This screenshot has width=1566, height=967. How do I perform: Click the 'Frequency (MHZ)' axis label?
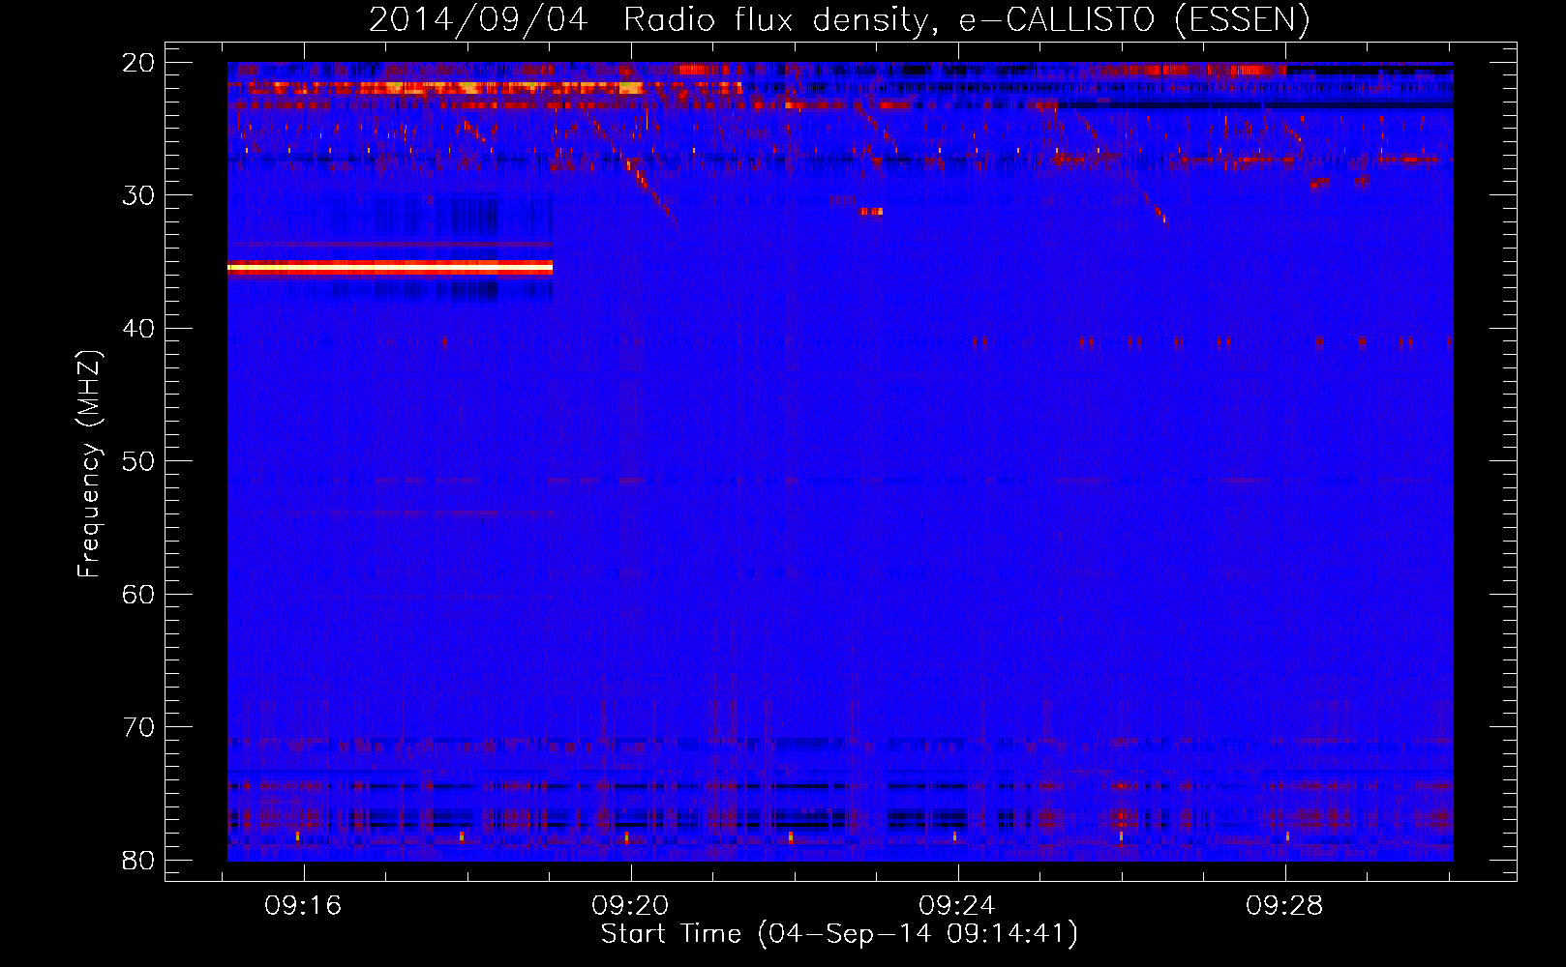pos(89,464)
